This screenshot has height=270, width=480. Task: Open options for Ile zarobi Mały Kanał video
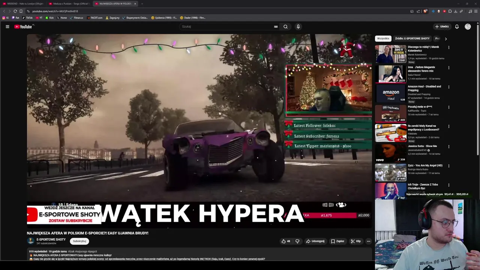[448, 126]
